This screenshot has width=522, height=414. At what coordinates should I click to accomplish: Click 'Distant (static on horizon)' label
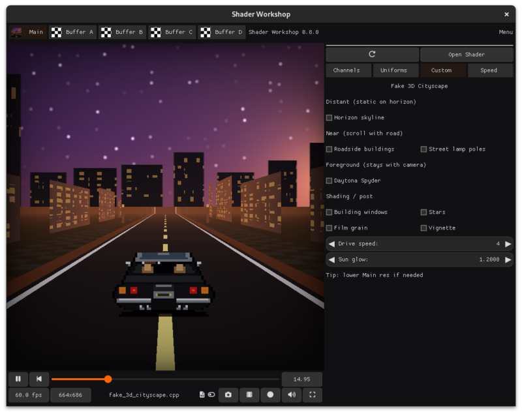[371, 102]
